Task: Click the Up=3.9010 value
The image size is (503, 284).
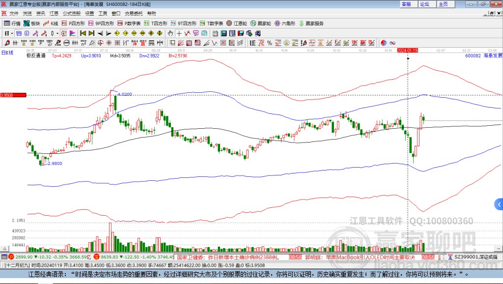Action: coord(91,56)
